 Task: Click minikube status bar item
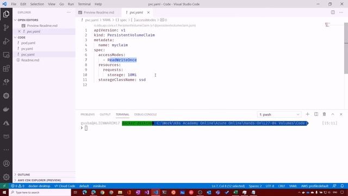[x=99, y=186]
